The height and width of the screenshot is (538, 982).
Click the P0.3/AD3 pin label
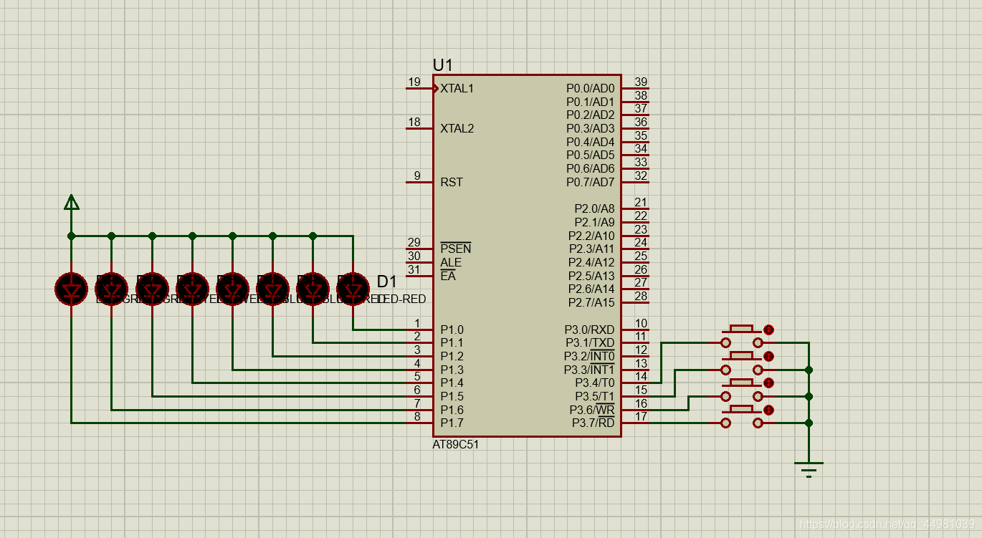click(x=591, y=128)
